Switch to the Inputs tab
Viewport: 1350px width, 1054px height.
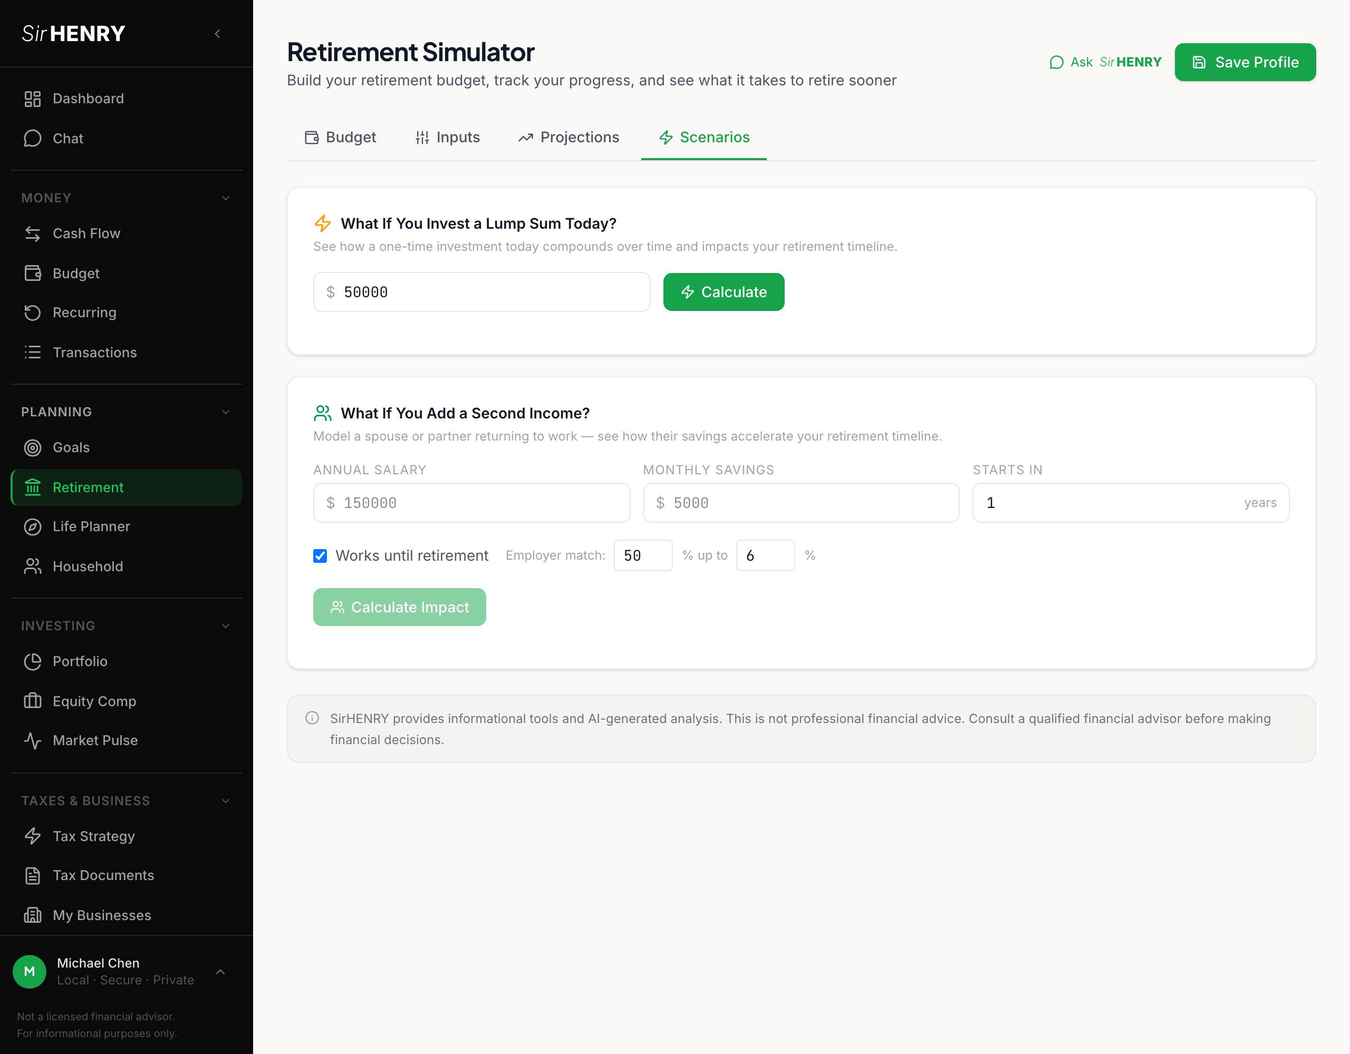448,137
